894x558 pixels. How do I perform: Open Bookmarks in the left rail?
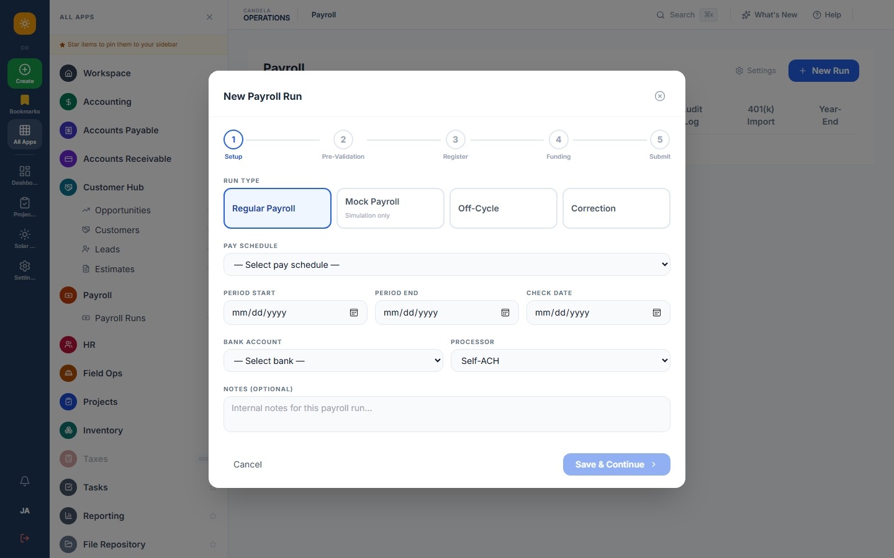(25, 104)
